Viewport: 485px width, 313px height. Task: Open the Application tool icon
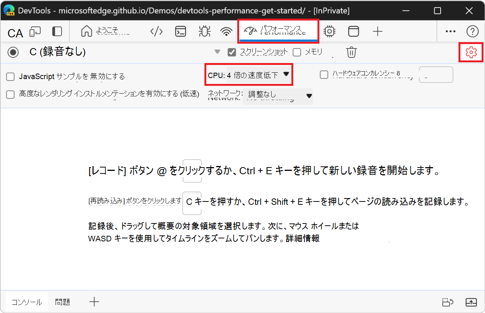[353, 32]
